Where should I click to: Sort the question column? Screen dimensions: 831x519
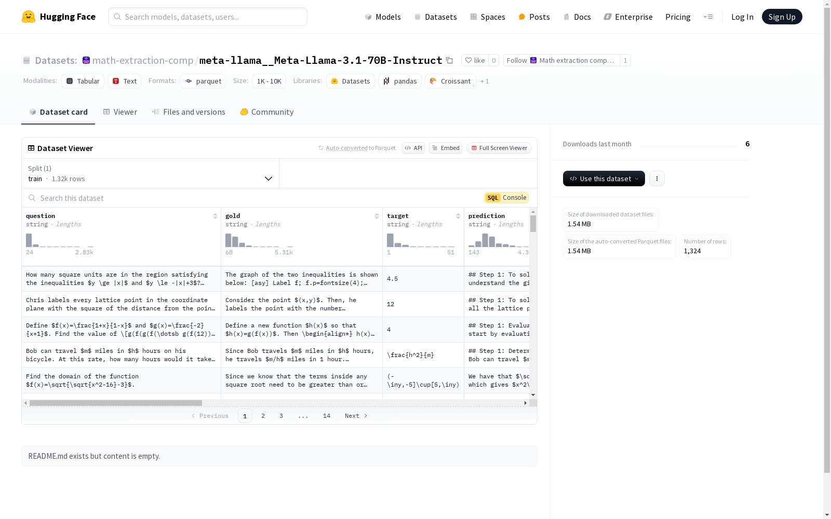215,216
